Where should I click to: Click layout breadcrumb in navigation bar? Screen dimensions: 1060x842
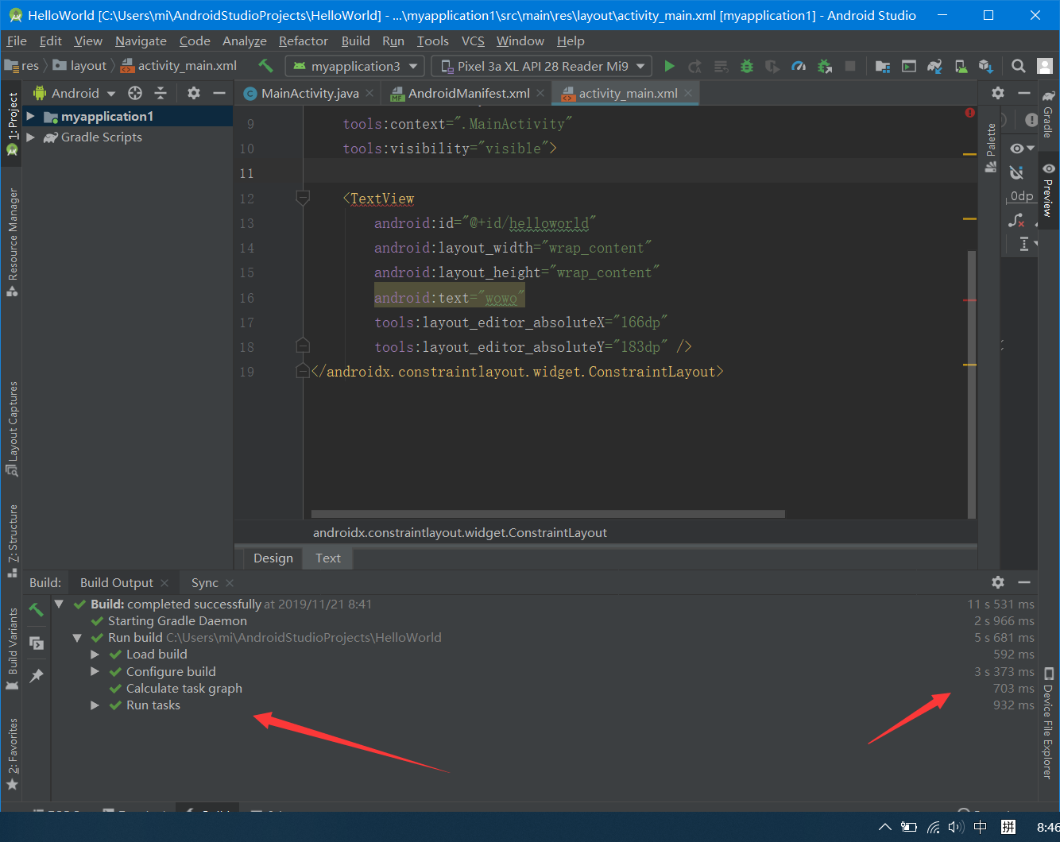(x=79, y=66)
